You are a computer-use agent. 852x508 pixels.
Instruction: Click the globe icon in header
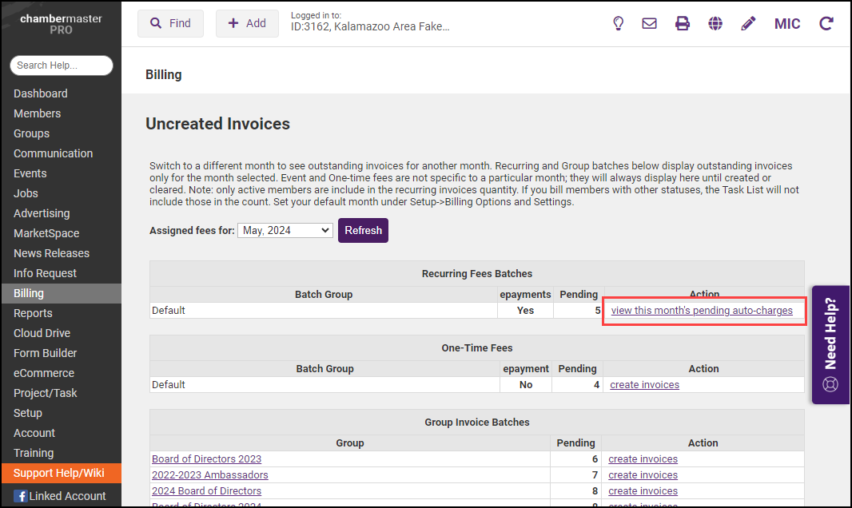[x=715, y=24]
